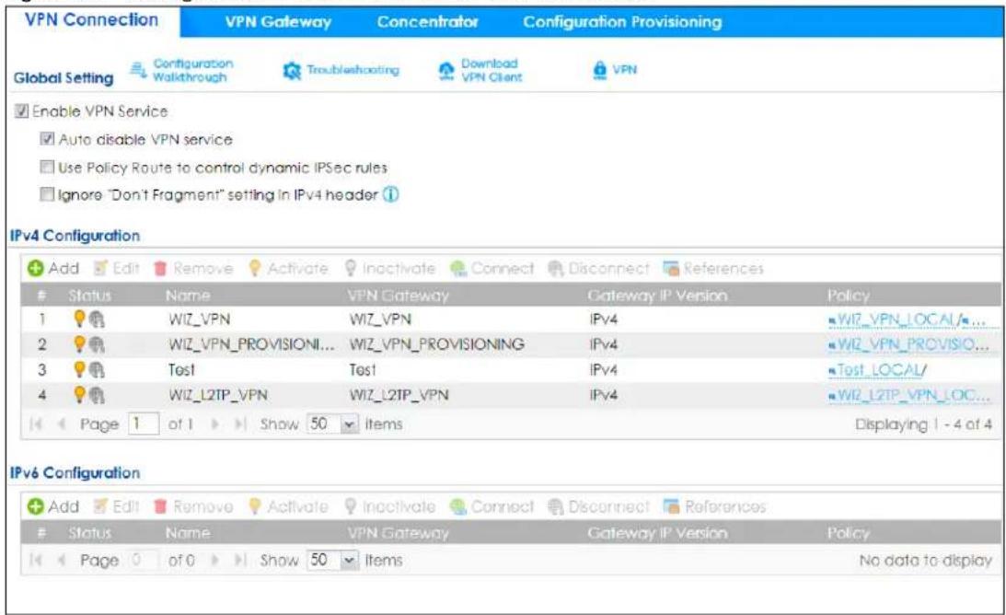The height and width of the screenshot is (615, 1006).
Task: Click the VPN lock icon
Action: (600, 70)
